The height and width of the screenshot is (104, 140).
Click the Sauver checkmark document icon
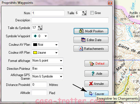point(91,94)
